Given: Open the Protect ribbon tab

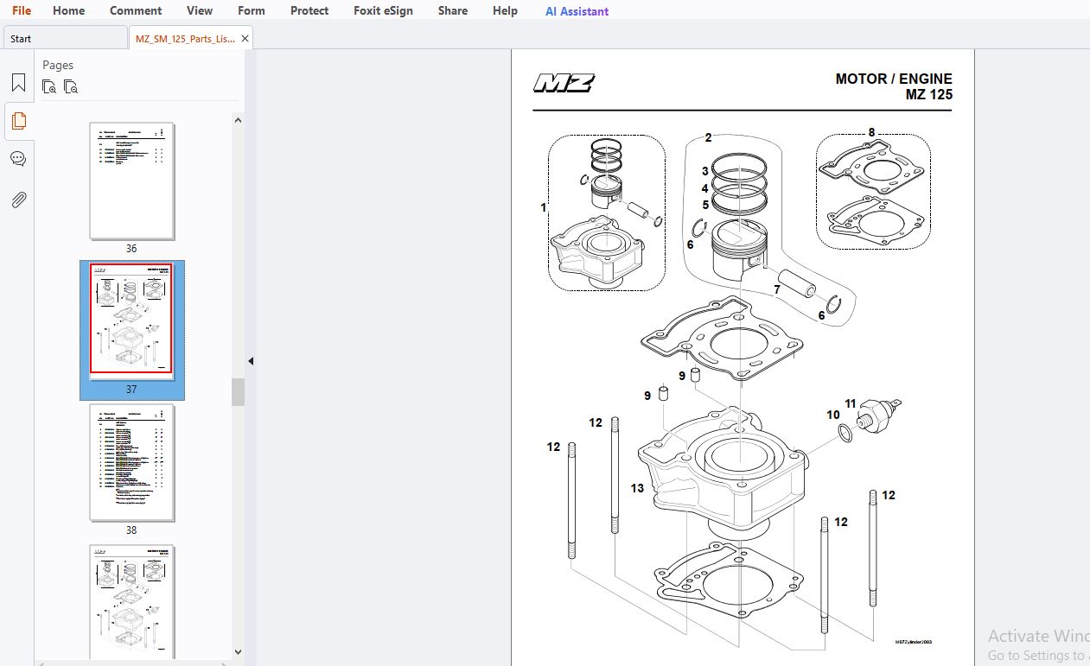Looking at the screenshot, I should [309, 11].
